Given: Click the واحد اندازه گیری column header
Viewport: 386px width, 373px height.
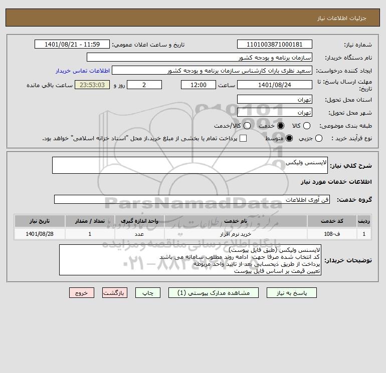Looking at the screenshot, I should point(139,221).
